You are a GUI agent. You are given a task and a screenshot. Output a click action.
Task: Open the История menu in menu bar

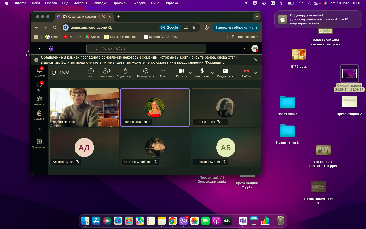[80, 3]
